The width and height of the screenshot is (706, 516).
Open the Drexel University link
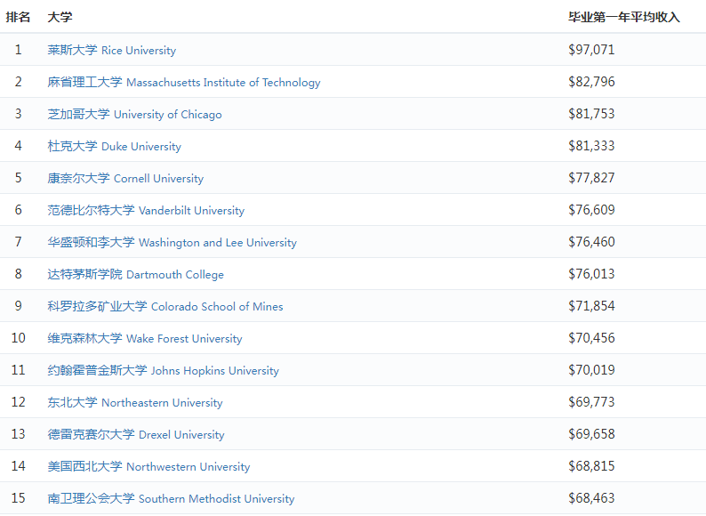click(x=136, y=435)
